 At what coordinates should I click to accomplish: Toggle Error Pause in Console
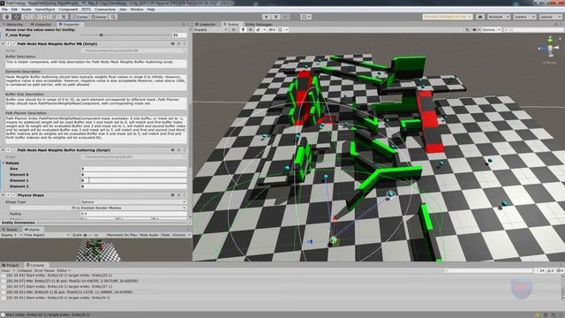(44, 270)
